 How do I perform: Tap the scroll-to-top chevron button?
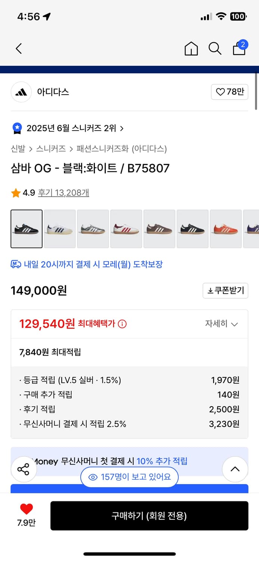click(235, 469)
